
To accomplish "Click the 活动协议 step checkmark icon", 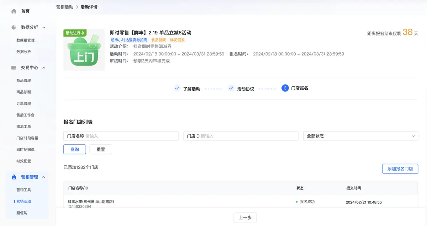I will click(x=231, y=88).
